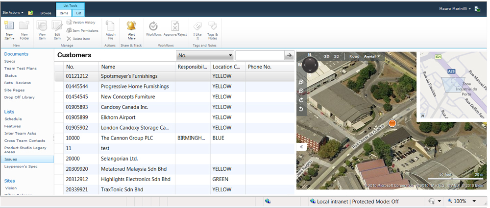This screenshot has height=208, width=490.
Task: Click the No. column header
Action: click(x=81, y=67)
